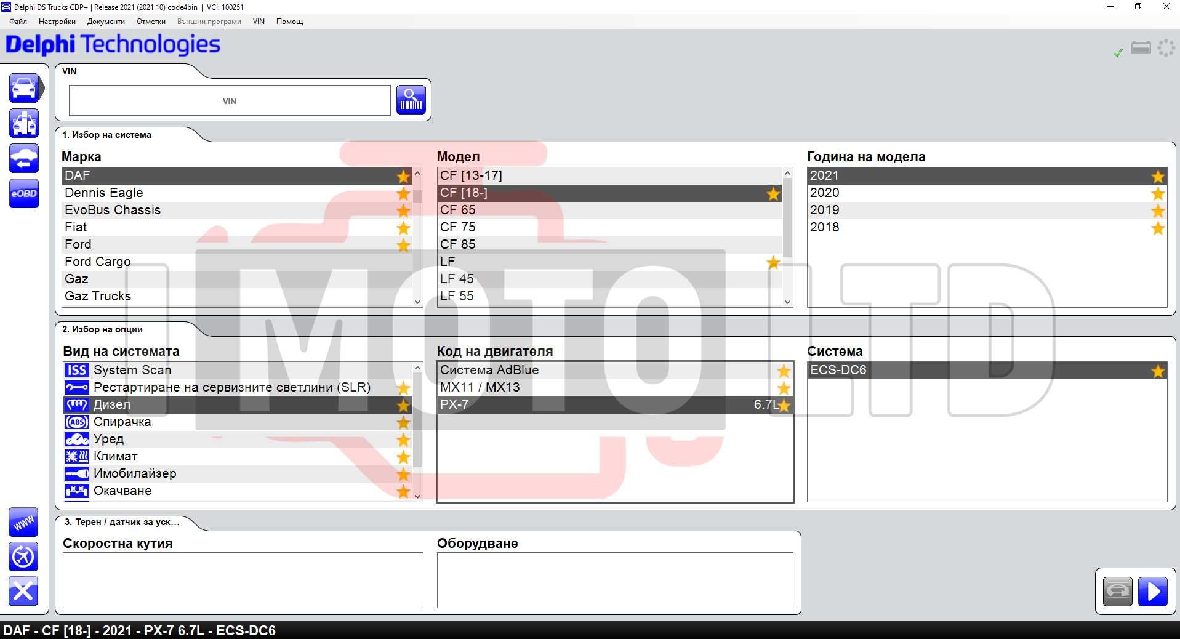Click the Оборудване empty list box
Screen dimensions: 1180x639
pos(615,580)
